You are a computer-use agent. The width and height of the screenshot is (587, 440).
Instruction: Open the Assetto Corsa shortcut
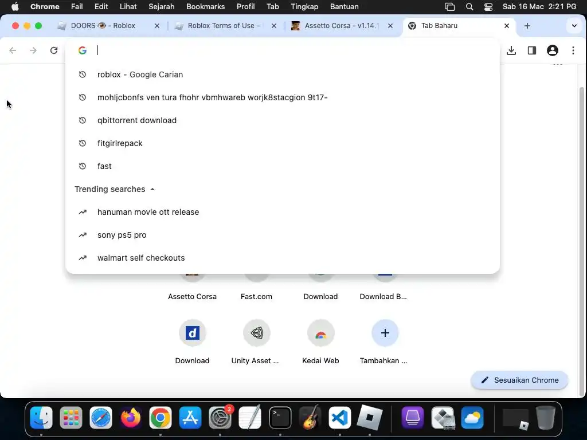193,296
